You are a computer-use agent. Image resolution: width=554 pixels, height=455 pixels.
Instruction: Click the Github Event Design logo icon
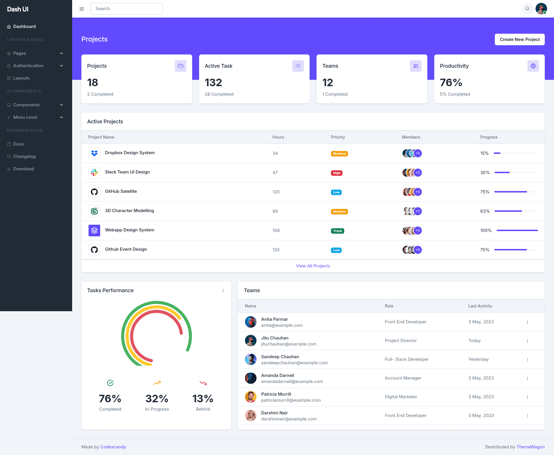[x=94, y=250]
